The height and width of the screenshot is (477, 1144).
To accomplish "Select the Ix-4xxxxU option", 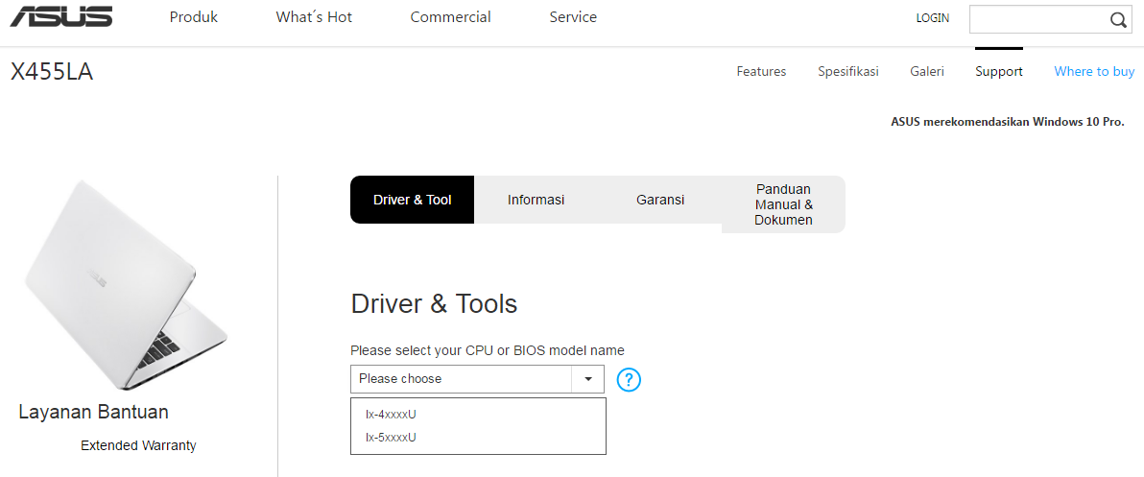I will (x=392, y=415).
